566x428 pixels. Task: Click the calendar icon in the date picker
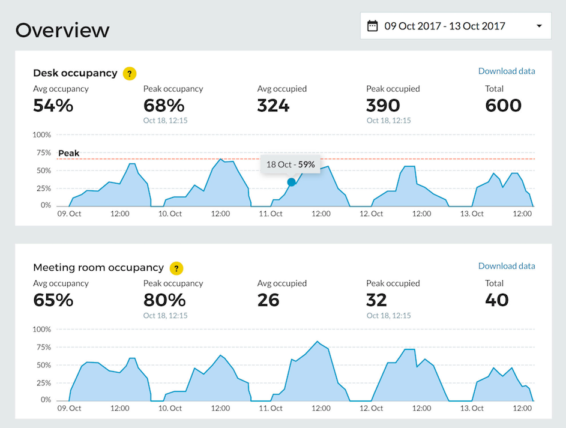tap(373, 25)
